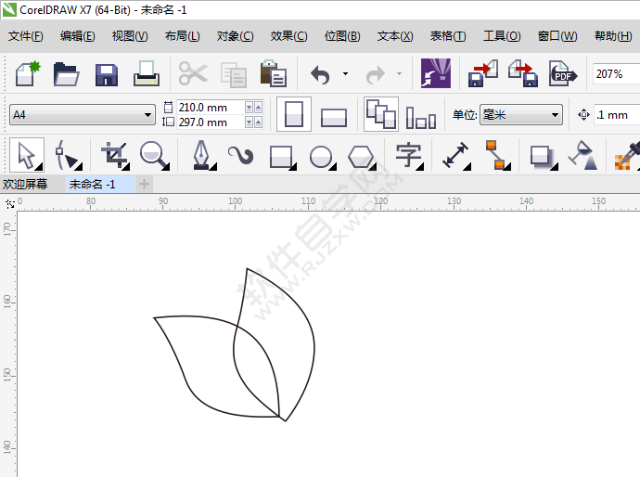Activate the Zoom magnifier tool
640x477 pixels.
(x=155, y=154)
